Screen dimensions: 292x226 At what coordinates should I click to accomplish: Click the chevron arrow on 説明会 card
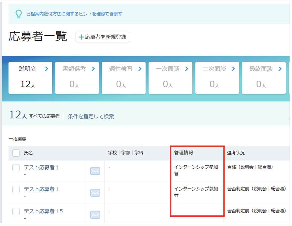(x=47, y=69)
